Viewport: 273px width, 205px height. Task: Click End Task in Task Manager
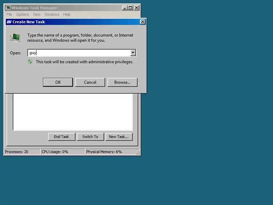pyautogui.click(x=61, y=137)
